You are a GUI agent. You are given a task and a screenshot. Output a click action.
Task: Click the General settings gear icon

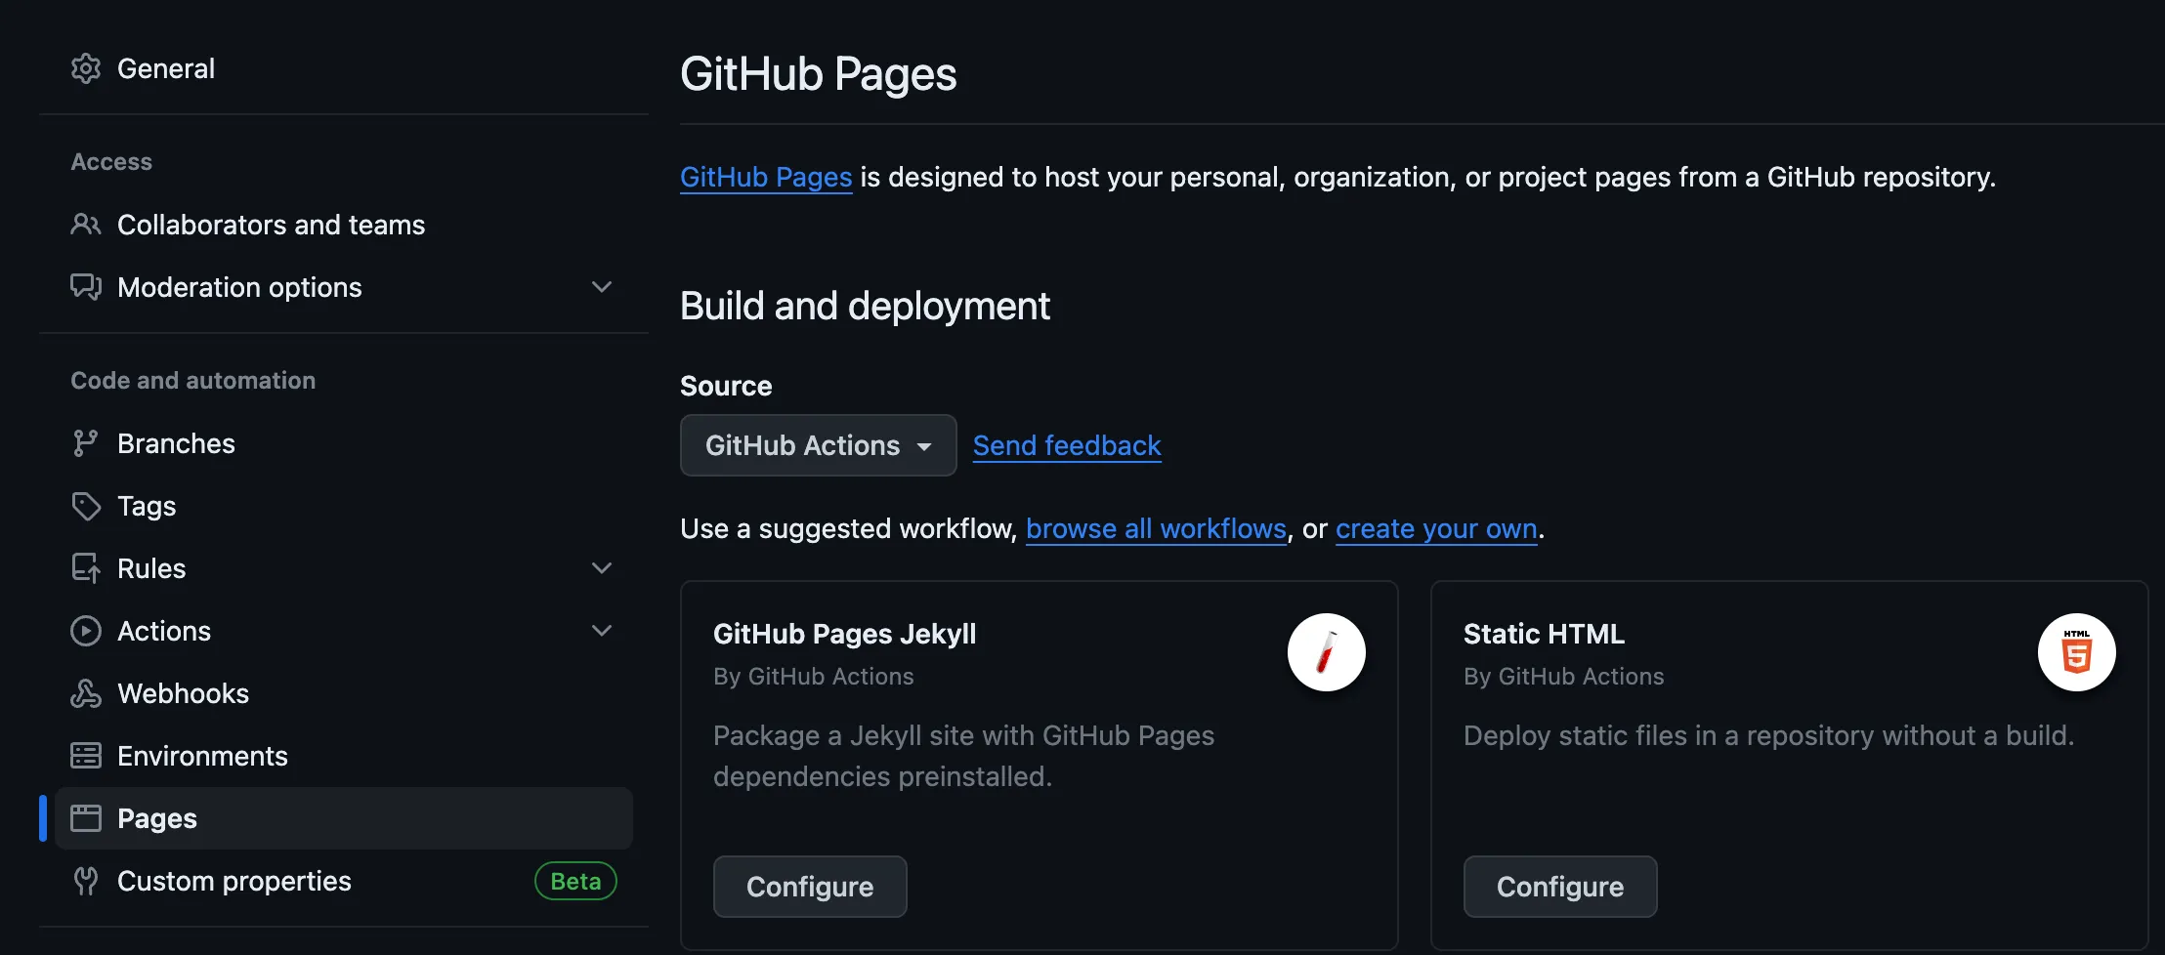click(86, 68)
